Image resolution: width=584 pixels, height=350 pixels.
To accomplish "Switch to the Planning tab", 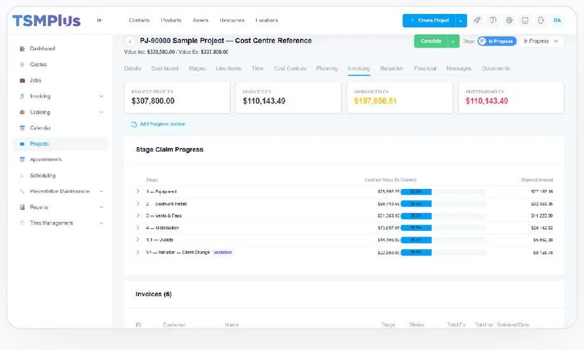I will coord(327,68).
